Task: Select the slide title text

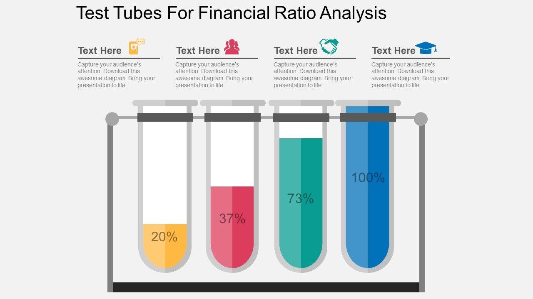Action: click(231, 13)
